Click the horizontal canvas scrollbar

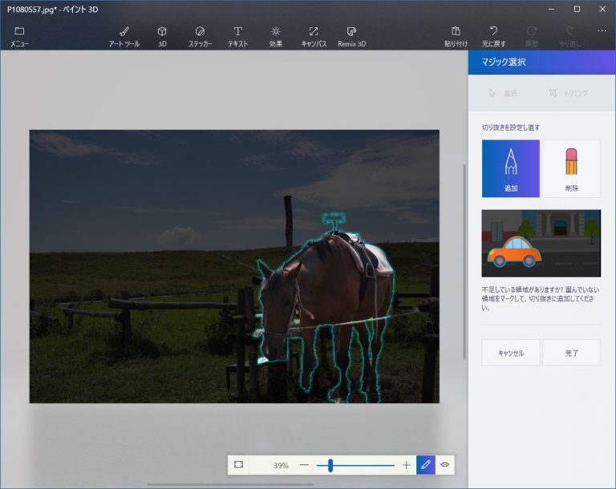231,485
